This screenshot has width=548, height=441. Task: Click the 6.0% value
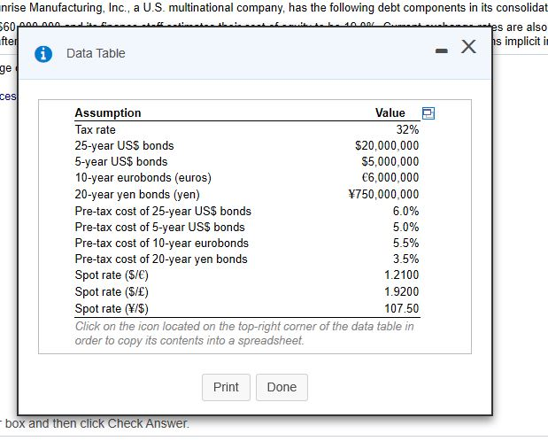pyautogui.click(x=405, y=212)
